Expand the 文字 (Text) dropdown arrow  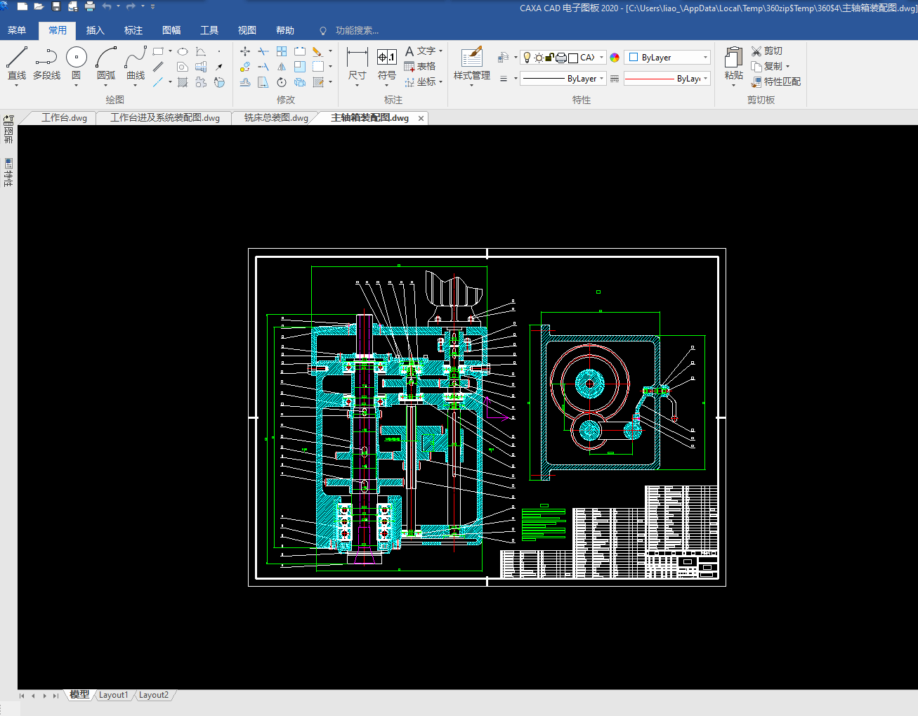click(x=441, y=51)
